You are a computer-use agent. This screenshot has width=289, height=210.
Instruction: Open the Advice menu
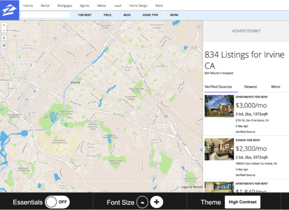[102, 6]
